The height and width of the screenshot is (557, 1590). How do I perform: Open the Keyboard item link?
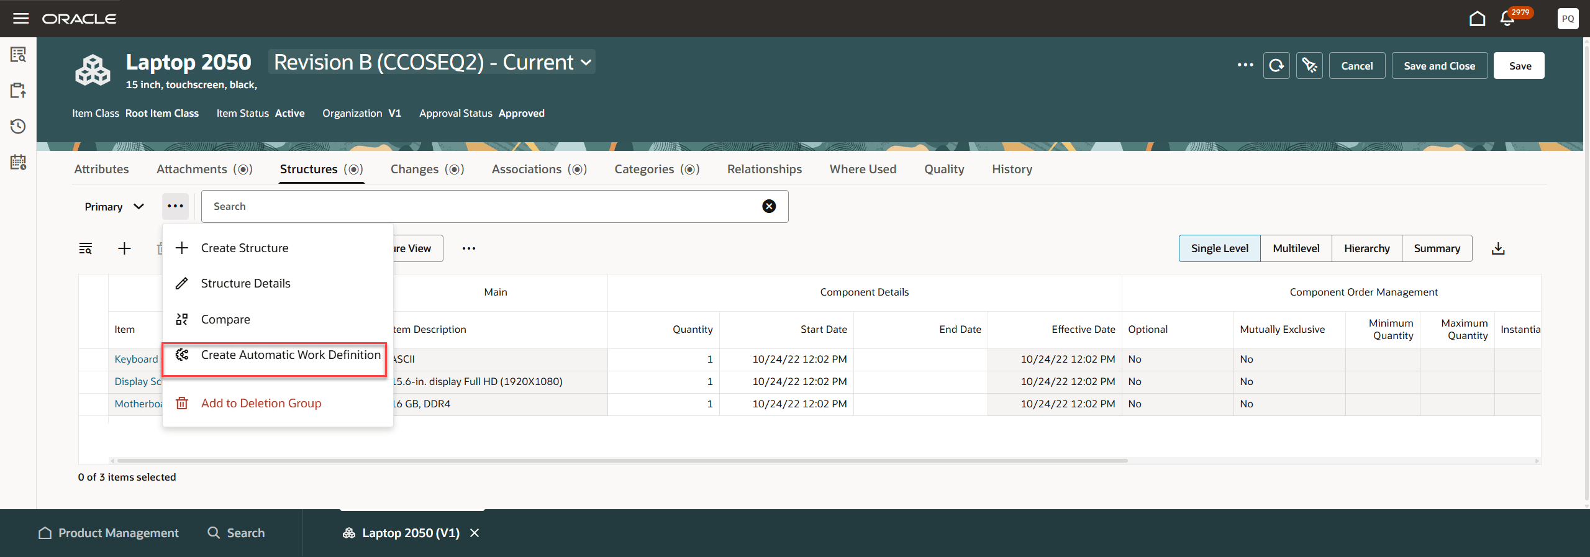pyautogui.click(x=136, y=359)
